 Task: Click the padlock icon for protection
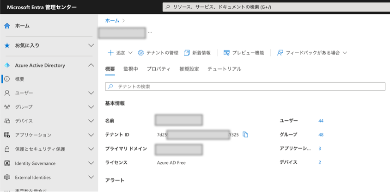pyautogui.click(x=7, y=149)
